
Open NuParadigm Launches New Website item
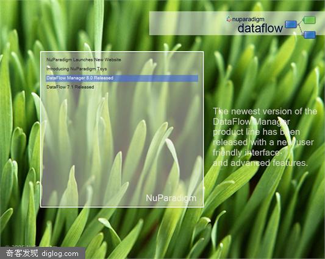84,60
